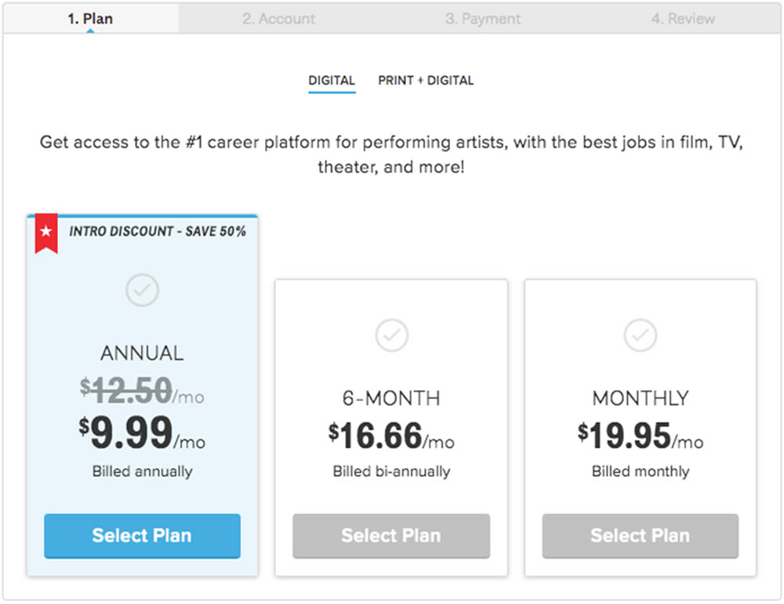Go to the 1. Plan step tab
Image resolution: width=784 pixels, height=604 pixels.
90,18
